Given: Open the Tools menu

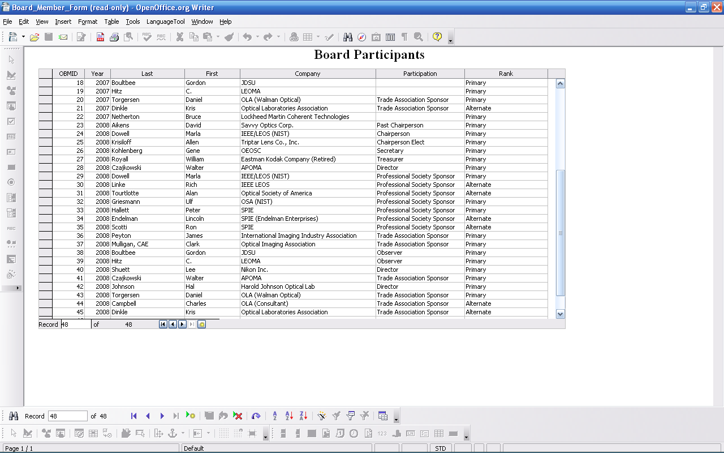Looking at the screenshot, I should point(133,22).
